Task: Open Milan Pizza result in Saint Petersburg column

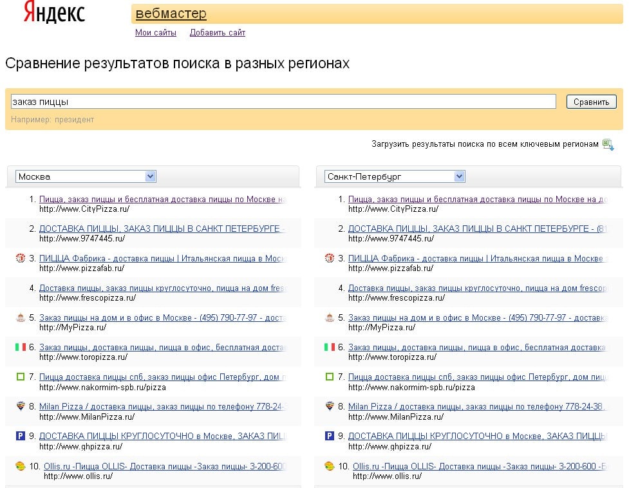Action: [x=478, y=407]
